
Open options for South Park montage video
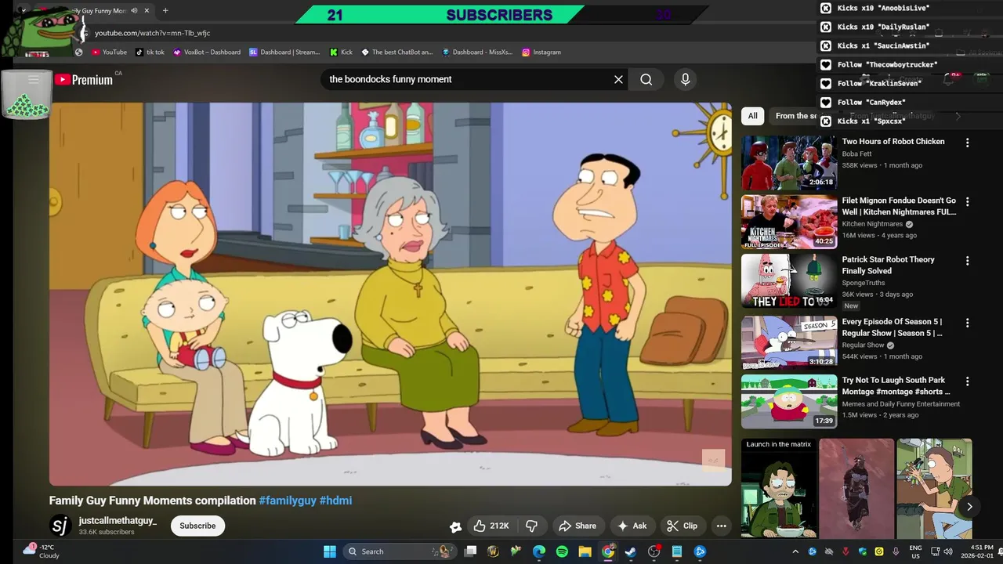[x=967, y=381]
